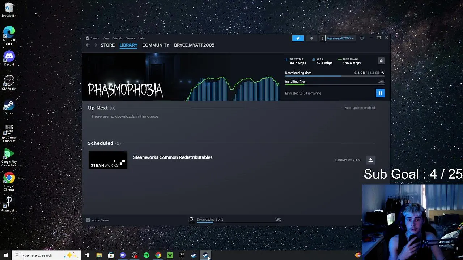Open Downloading 1 of 1 status

(x=210, y=220)
